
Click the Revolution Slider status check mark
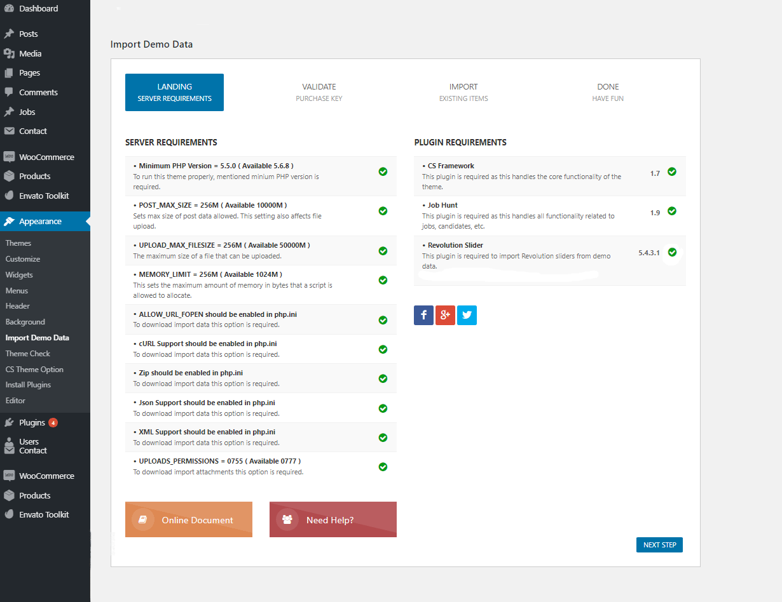(672, 252)
